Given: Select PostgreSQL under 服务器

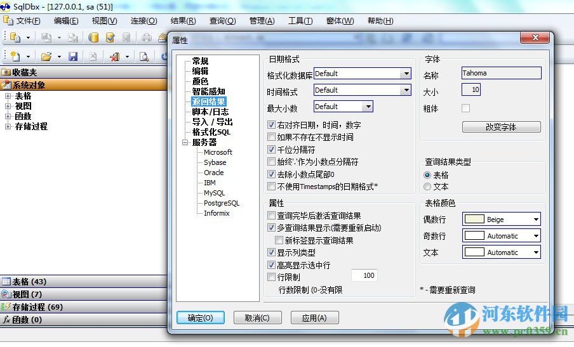Looking at the screenshot, I should (222, 203).
